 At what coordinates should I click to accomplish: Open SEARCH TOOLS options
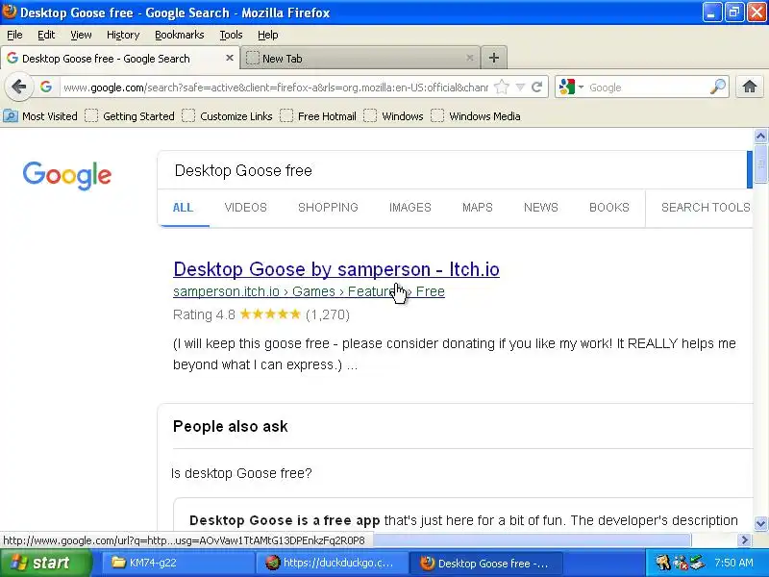coord(706,208)
